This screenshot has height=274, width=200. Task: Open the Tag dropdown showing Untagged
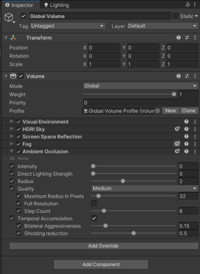pyautogui.click(x=67, y=26)
